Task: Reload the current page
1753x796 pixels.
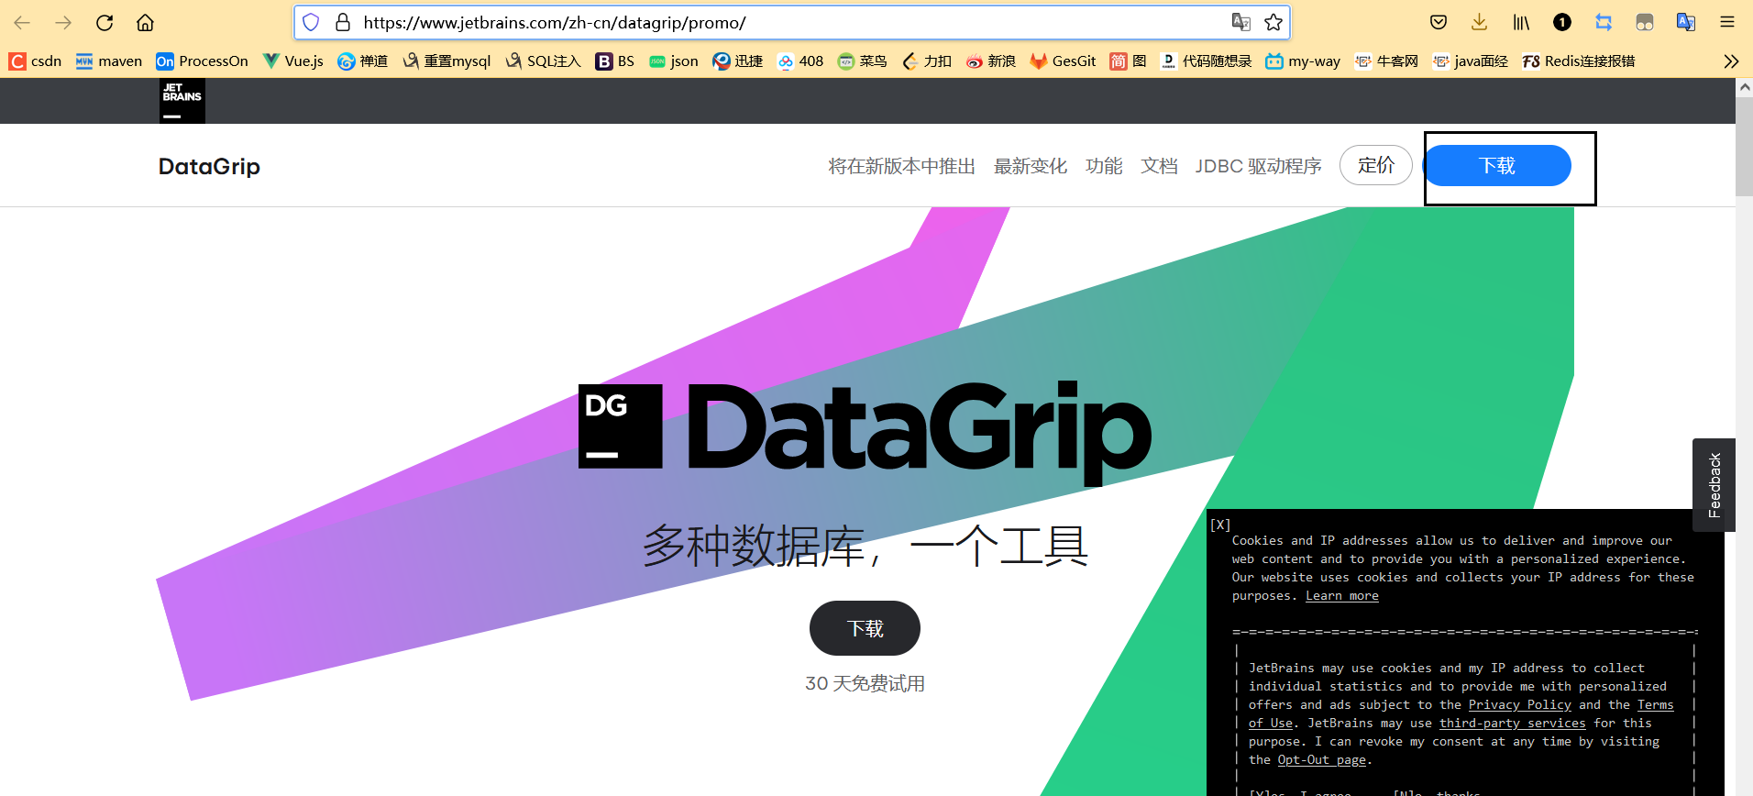Action: [105, 23]
